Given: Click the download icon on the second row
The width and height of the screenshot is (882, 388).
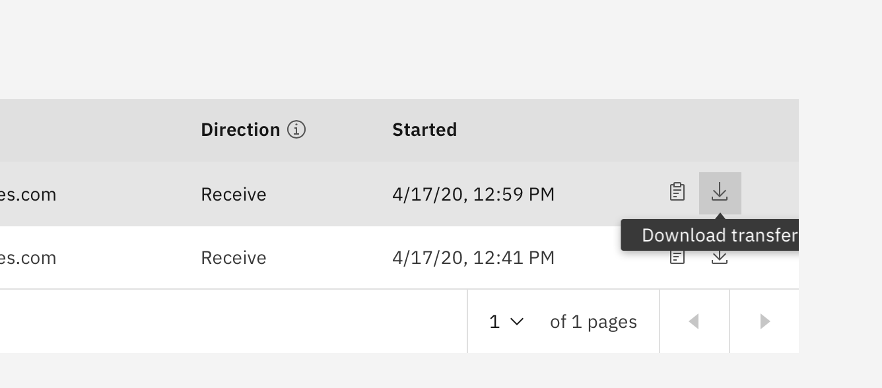Looking at the screenshot, I should pyautogui.click(x=720, y=257).
